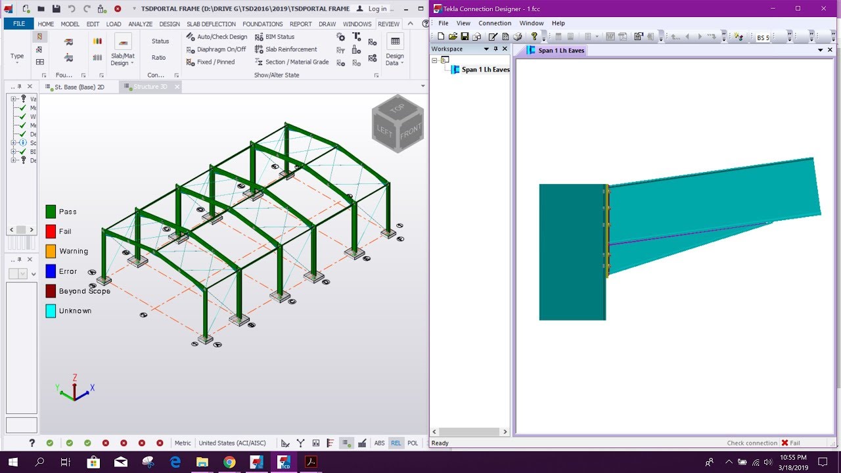The height and width of the screenshot is (473, 841).
Task: Click the Metric button in the status bar
Action: point(182,443)
